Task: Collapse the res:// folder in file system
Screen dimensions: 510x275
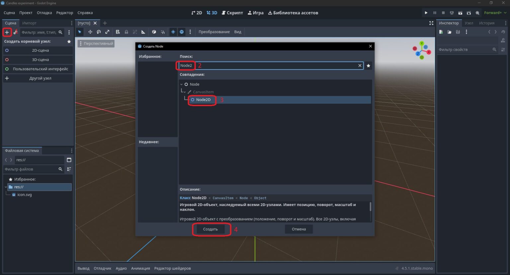Action: (x=6, y=187)
